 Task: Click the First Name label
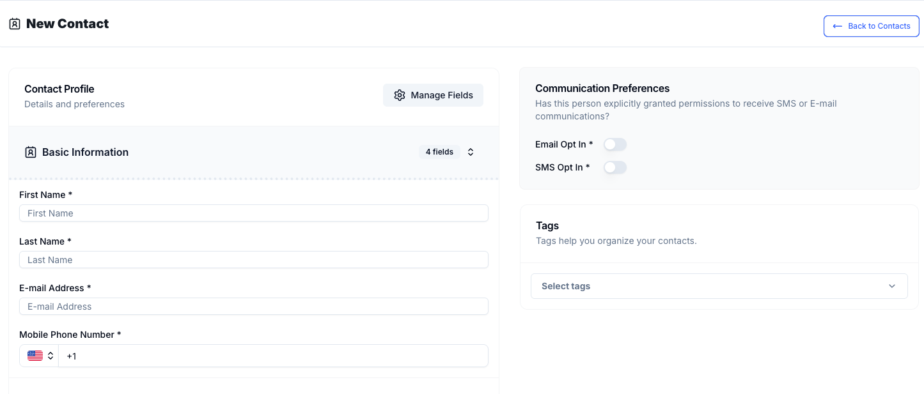click(46, 195)
